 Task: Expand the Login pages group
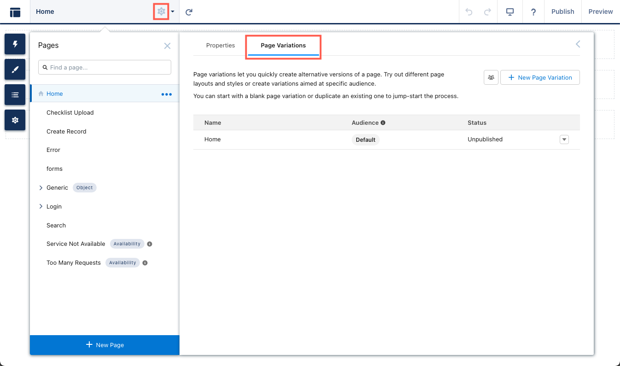[x=41, y=207]
